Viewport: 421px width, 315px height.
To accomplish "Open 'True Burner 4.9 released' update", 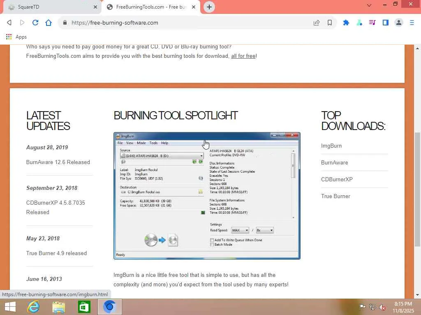I will [56, 253].
